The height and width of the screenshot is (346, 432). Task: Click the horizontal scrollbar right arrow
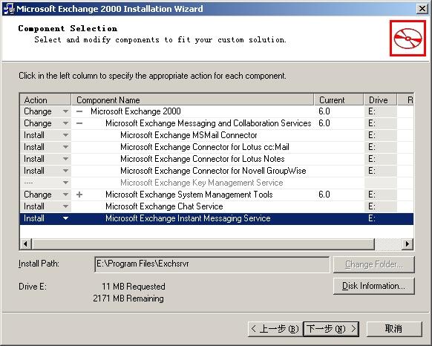tap(408, 244)
